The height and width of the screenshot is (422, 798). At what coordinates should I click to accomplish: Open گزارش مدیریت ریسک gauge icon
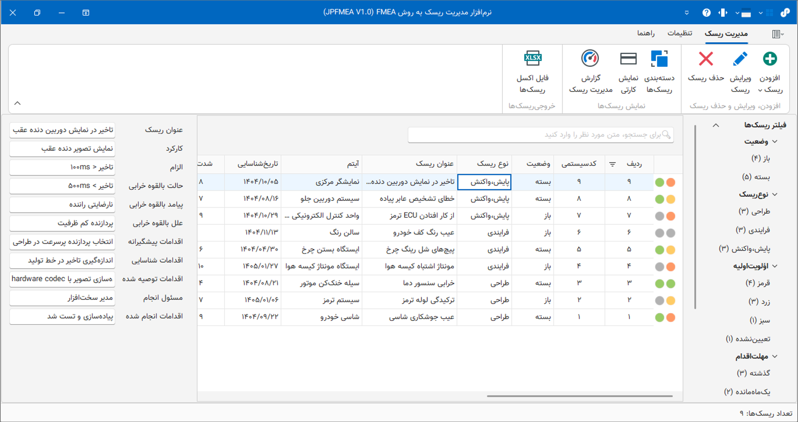click(x=590, y=58)
